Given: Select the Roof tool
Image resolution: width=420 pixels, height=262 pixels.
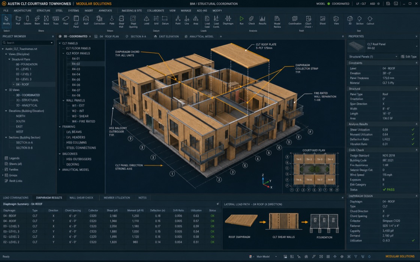Looking at the screenshot, I should (86, 21).
